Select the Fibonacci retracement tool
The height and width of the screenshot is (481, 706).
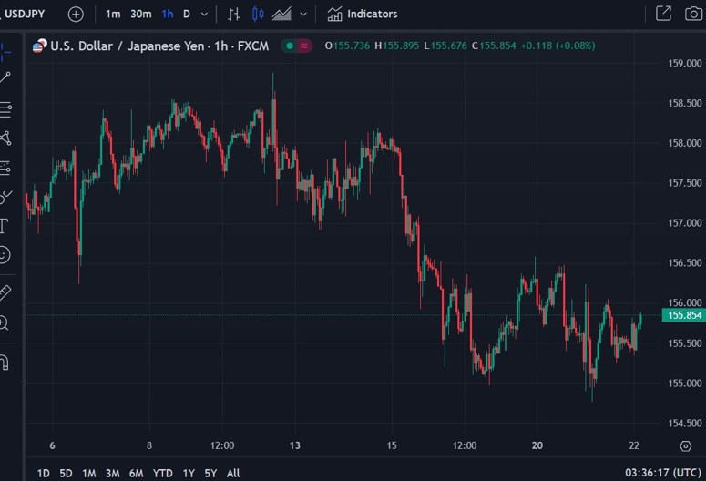5,109
